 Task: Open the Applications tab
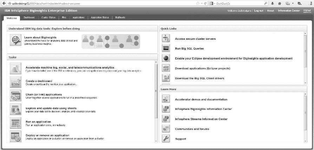coord(79,18)
